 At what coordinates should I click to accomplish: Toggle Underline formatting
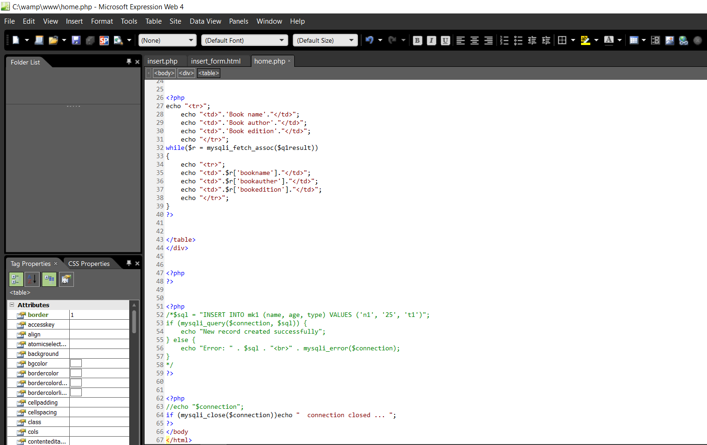pyautogui.click(x=445, y=40)
